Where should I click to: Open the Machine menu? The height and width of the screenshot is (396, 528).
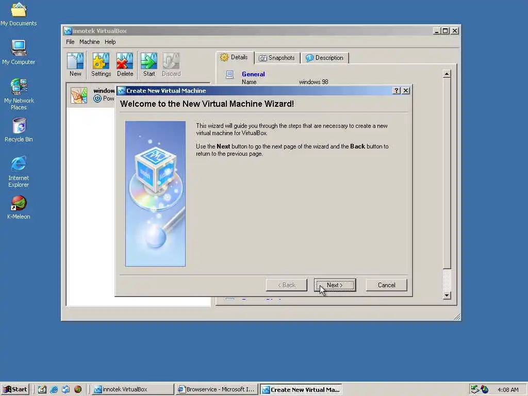pyautogui.click(x=89, y=42)
